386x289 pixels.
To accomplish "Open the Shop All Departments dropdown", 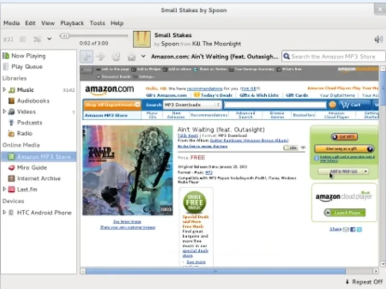I will (112, 105).
